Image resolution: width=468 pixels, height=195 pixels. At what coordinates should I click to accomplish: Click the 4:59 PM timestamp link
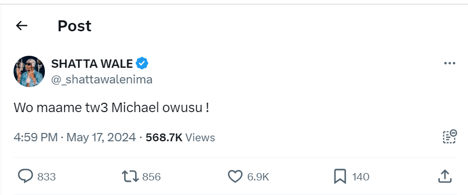35,138
